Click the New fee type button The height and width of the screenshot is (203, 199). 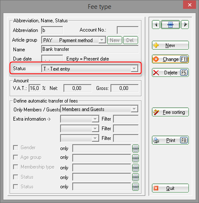click(x=170, y=45)
